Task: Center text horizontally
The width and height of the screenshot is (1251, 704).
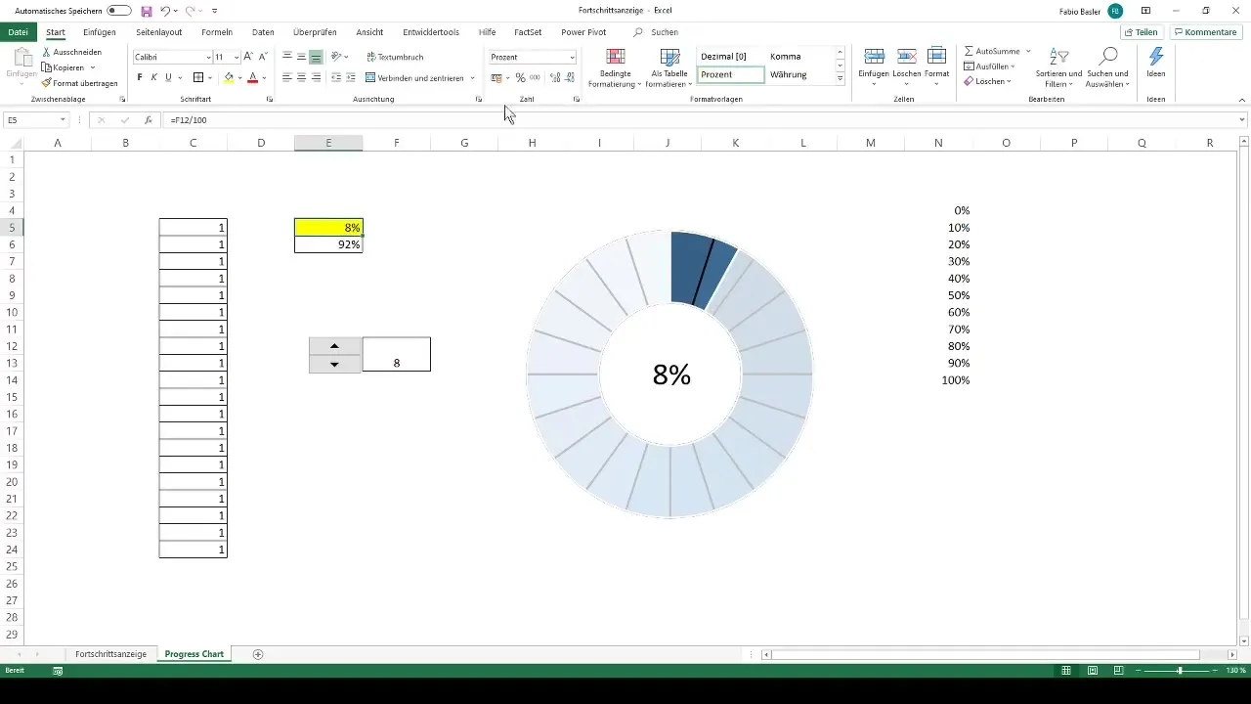Action: 301,77
